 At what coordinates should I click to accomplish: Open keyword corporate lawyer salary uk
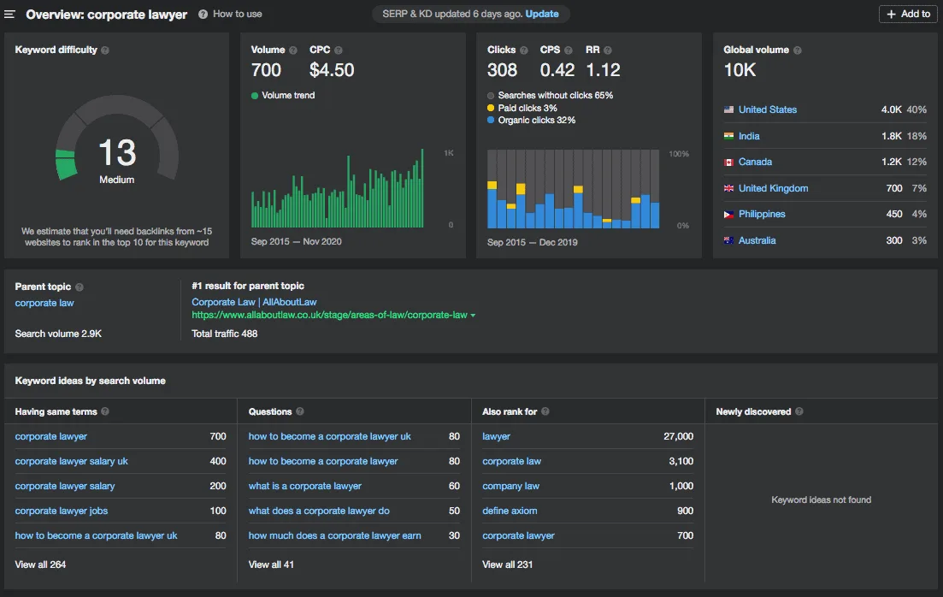pyautogui.click(x=72, y=461)
